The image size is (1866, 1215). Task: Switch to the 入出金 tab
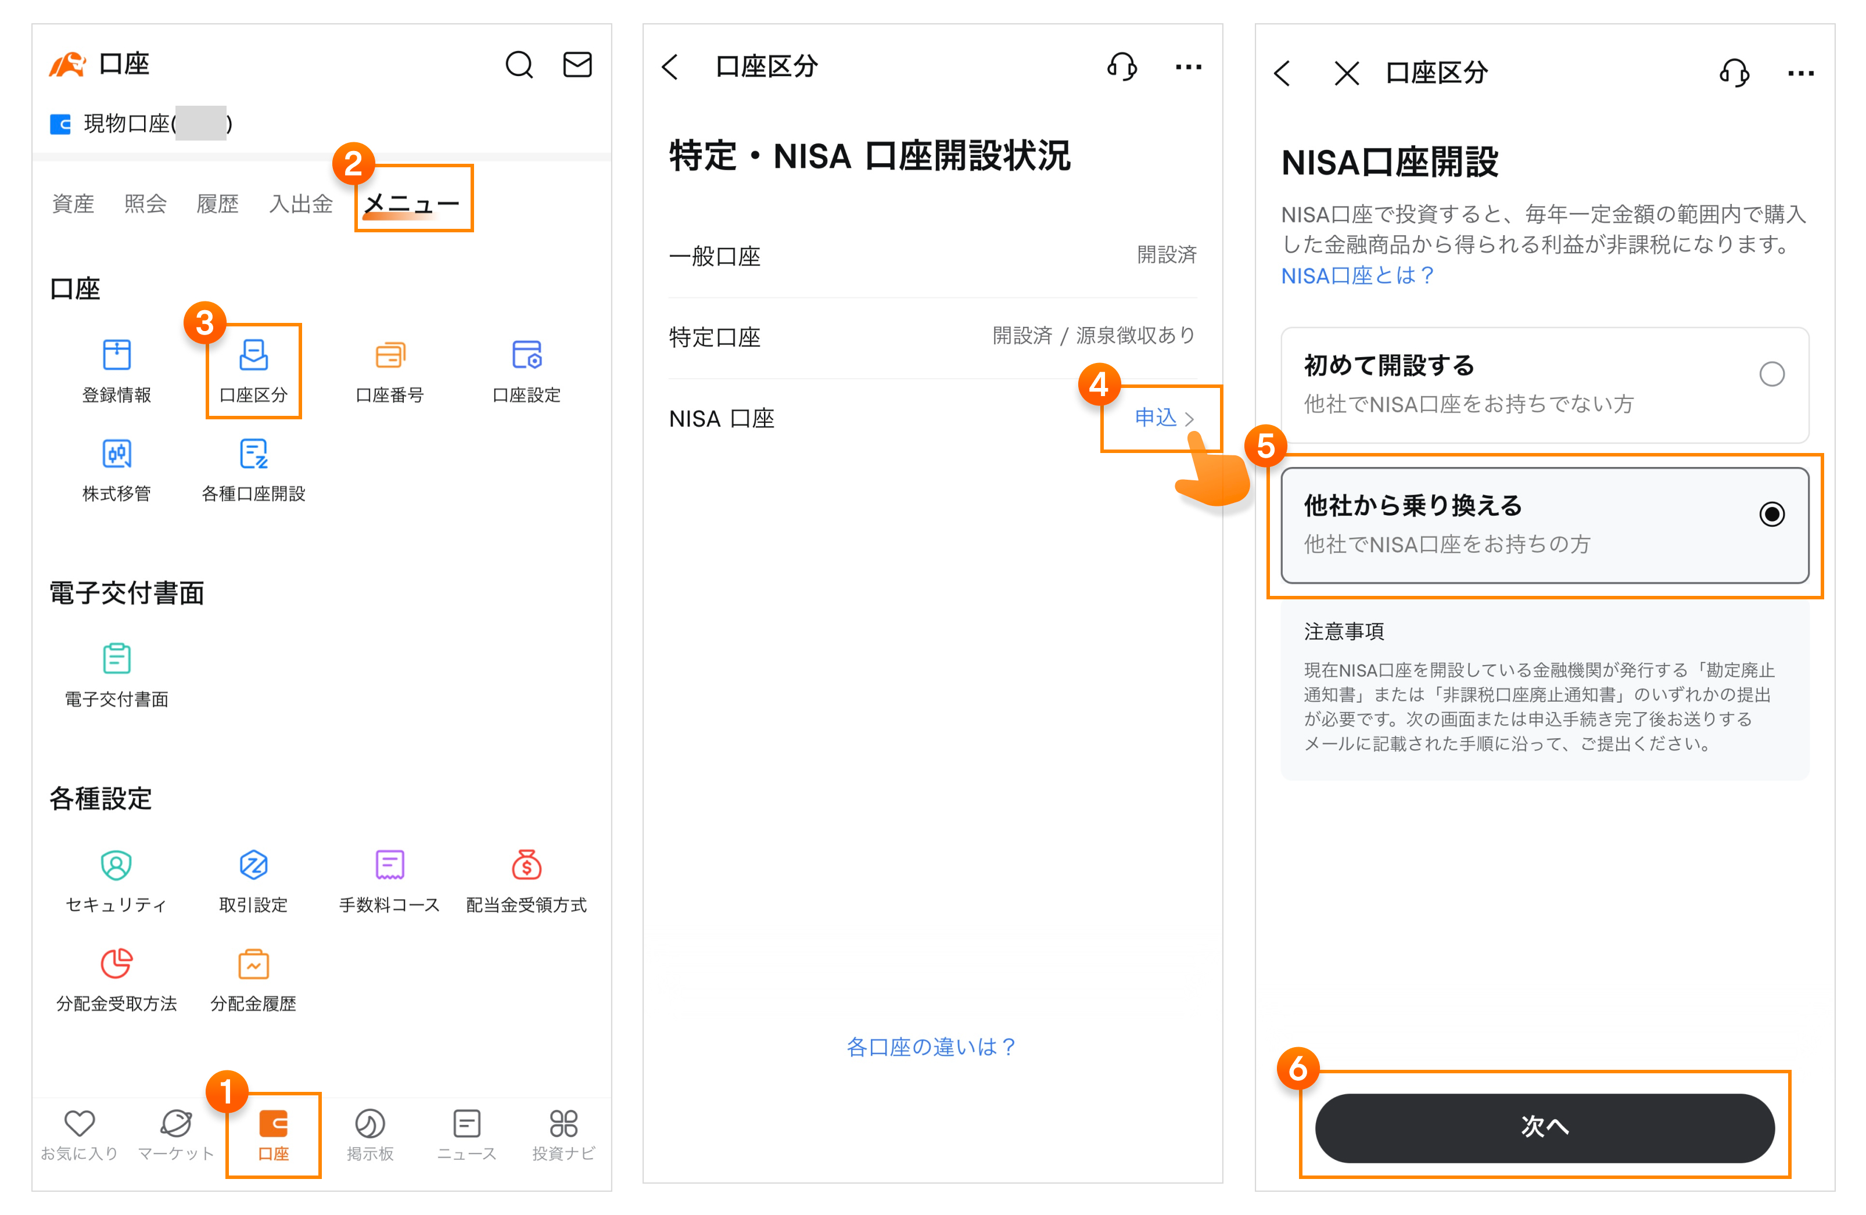click(x=300, y=204)
